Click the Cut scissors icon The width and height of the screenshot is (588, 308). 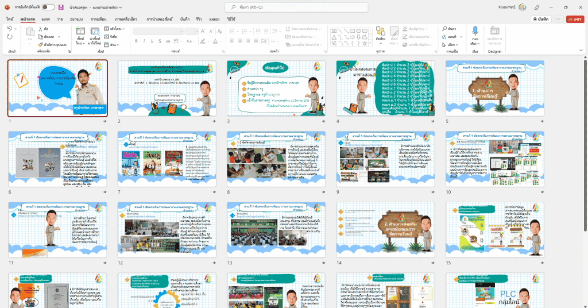click(x=41, y=29)
